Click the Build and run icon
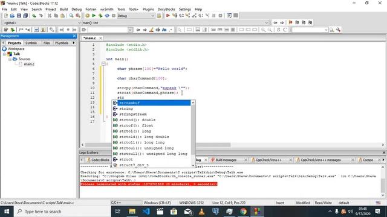Image resolution: width=387 pixels, height=217 pixels. (100, 16)
